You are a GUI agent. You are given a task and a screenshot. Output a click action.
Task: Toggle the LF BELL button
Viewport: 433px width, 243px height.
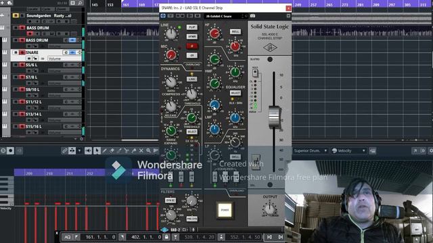coord(235,157)
